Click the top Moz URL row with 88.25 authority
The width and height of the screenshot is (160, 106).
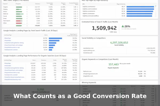pos(118,7)
